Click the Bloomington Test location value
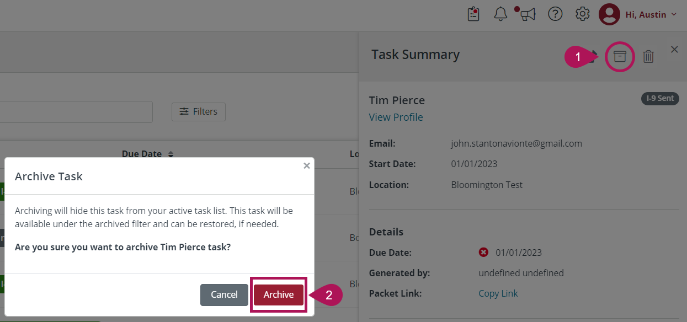This screenshot has height=322, width=687. point(487,185)
